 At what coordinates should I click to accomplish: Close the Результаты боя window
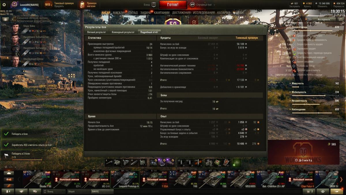[x=265, y=27]
